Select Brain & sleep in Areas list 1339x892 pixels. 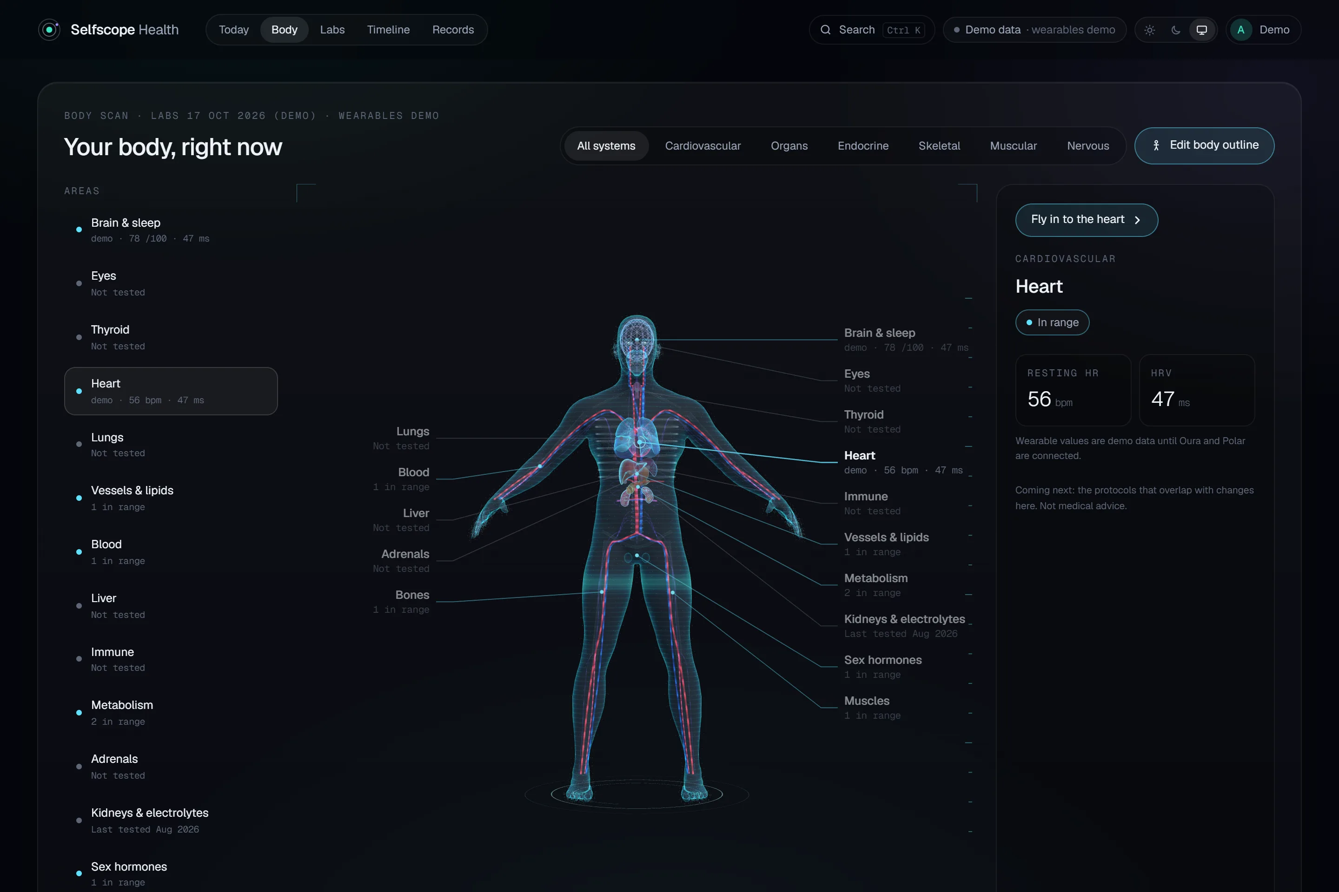tap(171, 230)
